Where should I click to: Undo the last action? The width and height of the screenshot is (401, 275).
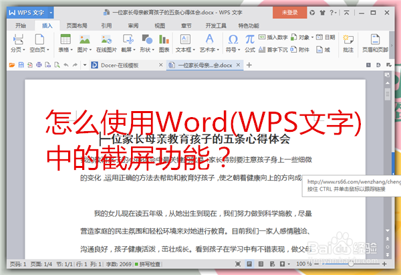click(x=66, y=65)
